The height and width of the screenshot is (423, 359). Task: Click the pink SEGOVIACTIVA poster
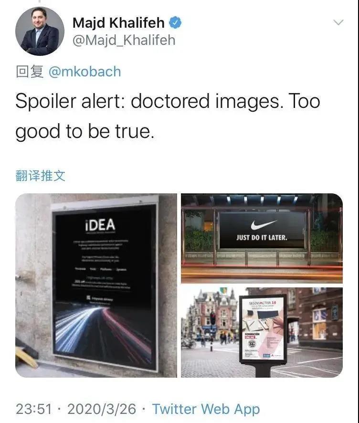coord(263,329)
